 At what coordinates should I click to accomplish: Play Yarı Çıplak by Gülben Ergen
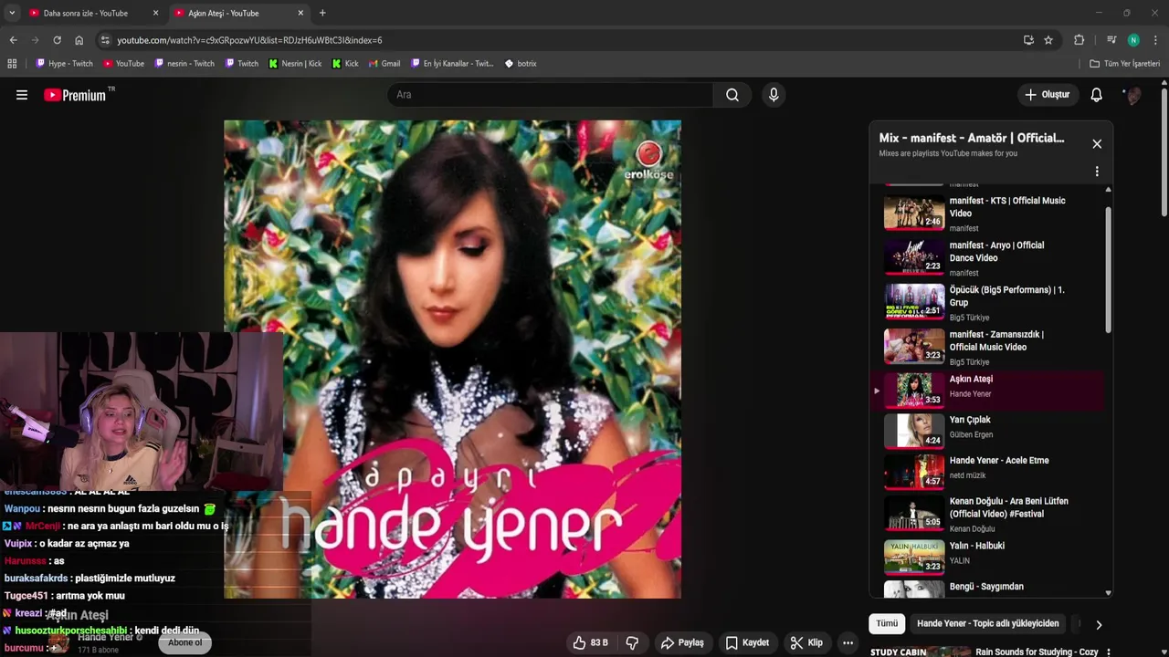tap(989, 431)
